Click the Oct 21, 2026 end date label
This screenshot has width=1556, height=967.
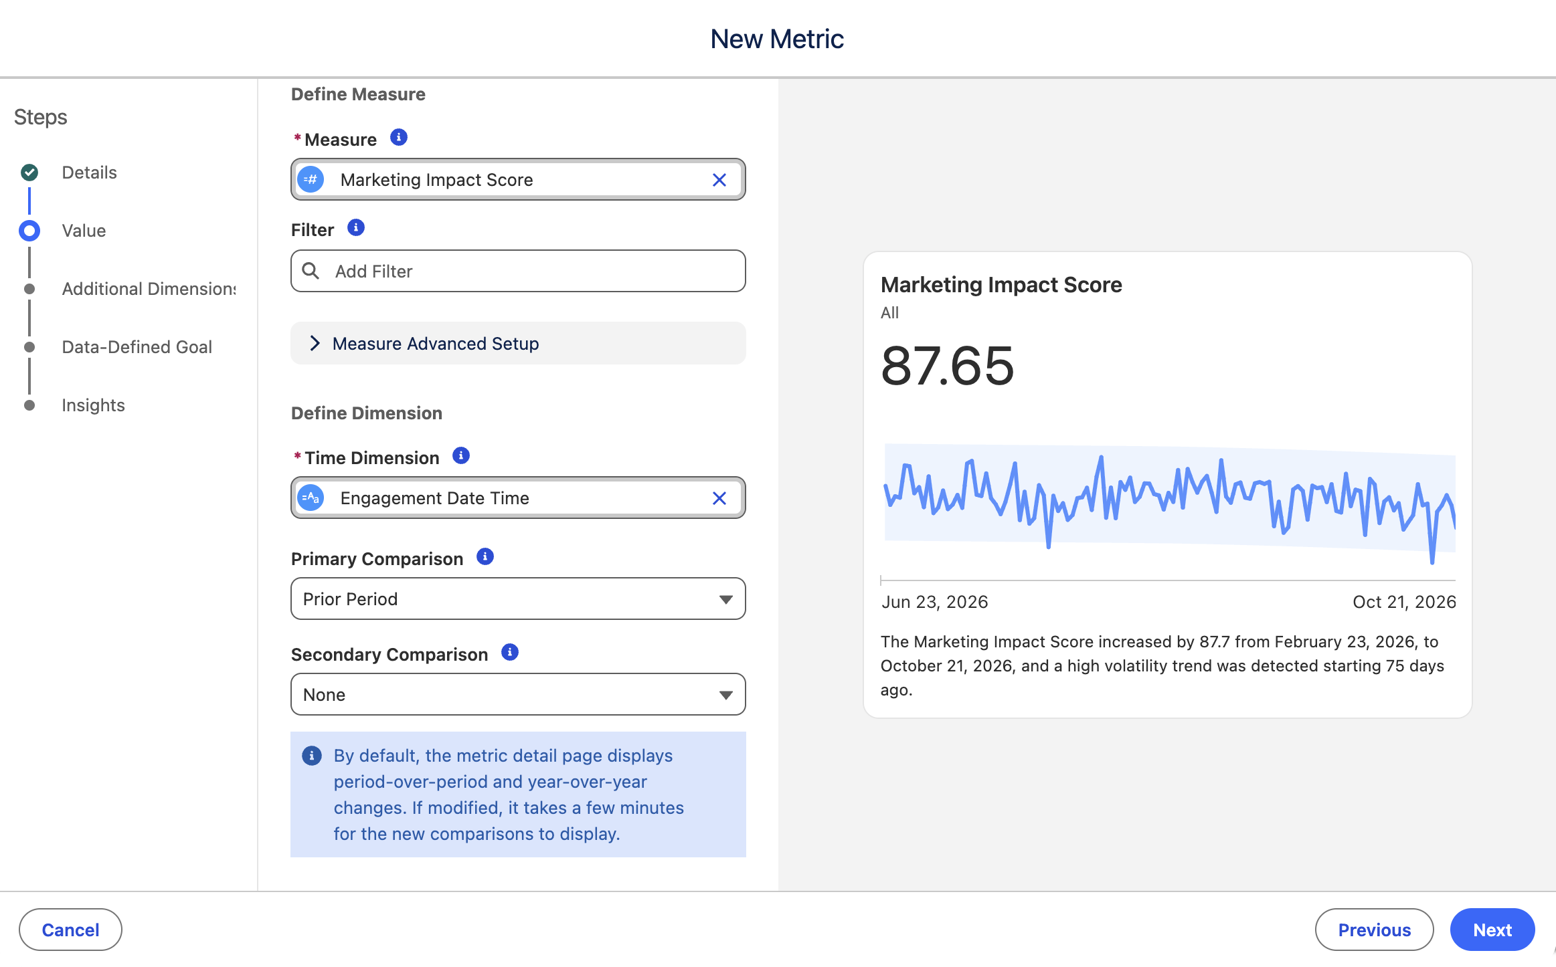[1404, 602]
